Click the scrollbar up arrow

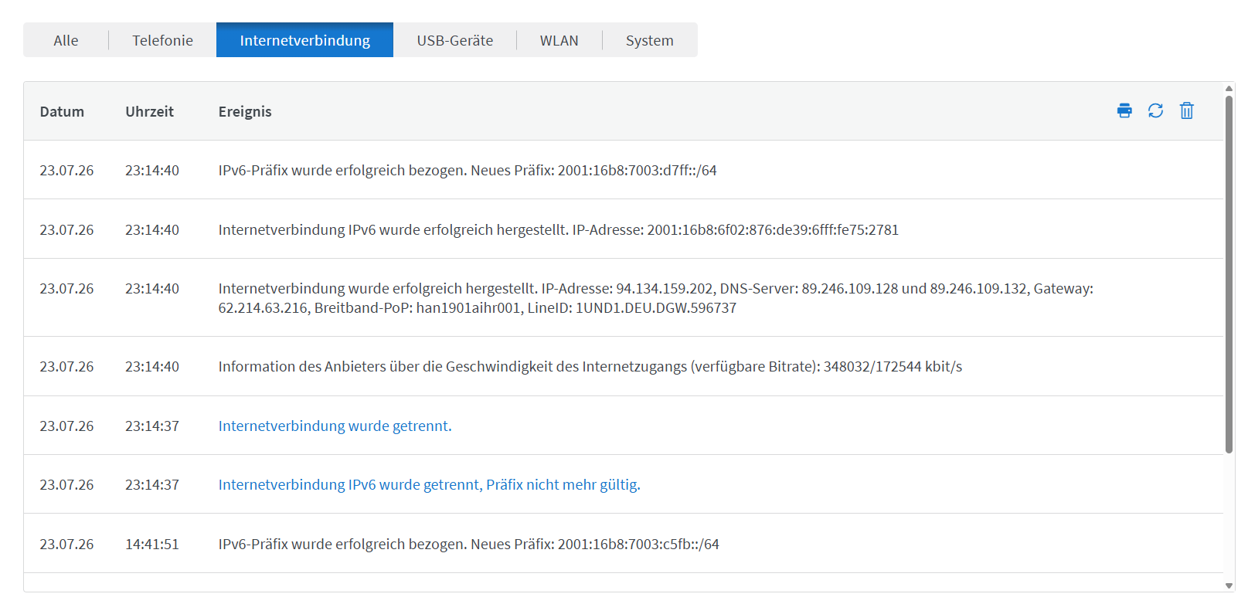1229,89
